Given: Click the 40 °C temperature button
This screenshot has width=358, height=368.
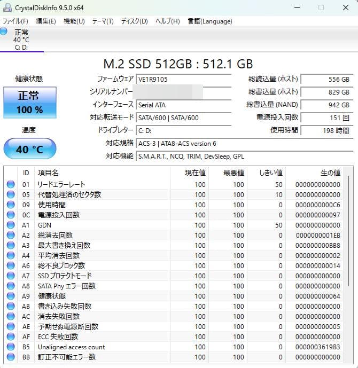Looking at the screenshot, I should [30, 148].
